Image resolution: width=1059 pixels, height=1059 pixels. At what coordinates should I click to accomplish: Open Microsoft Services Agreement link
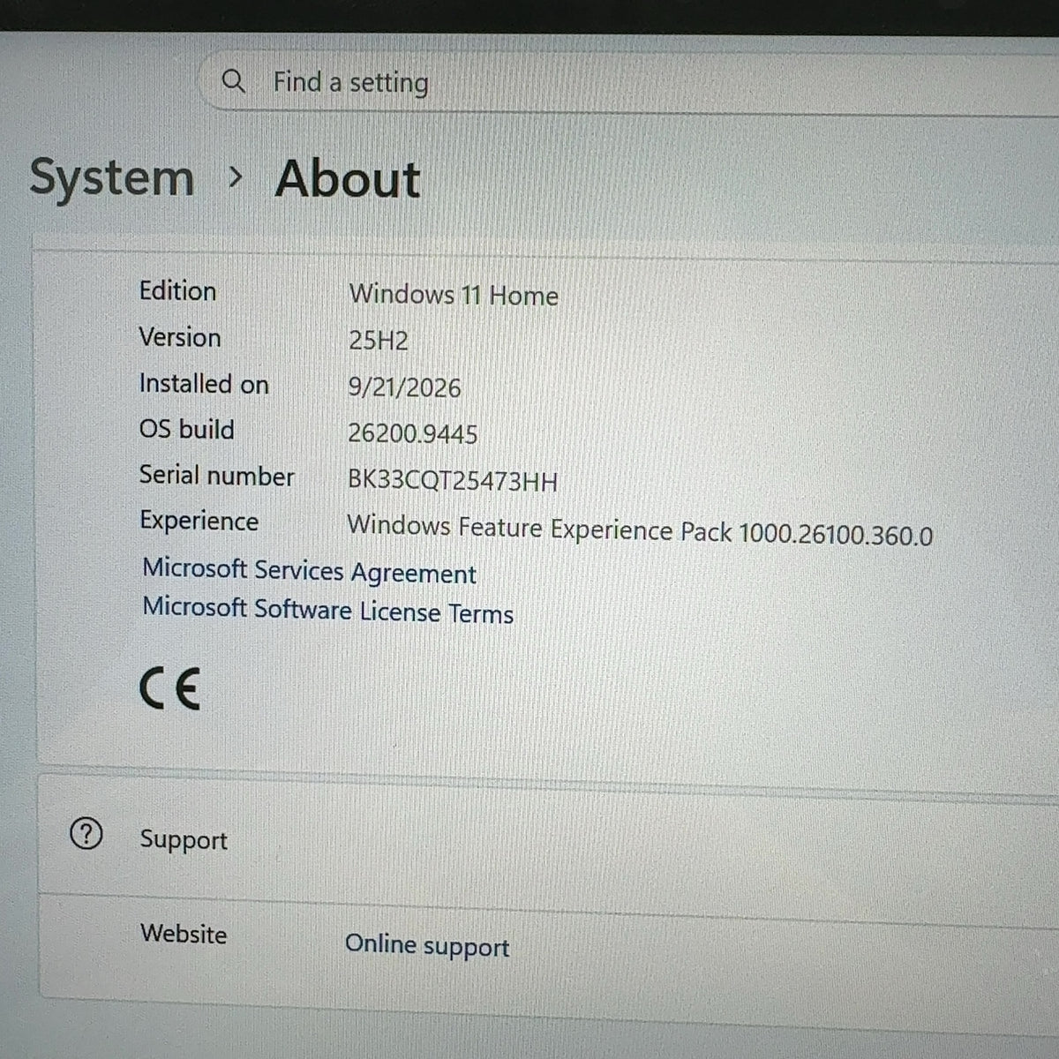point(309,571)
